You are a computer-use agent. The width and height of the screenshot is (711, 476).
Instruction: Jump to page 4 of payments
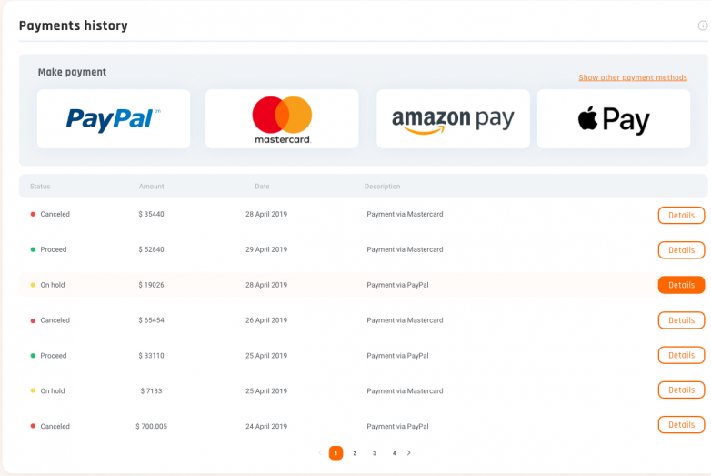395,453
